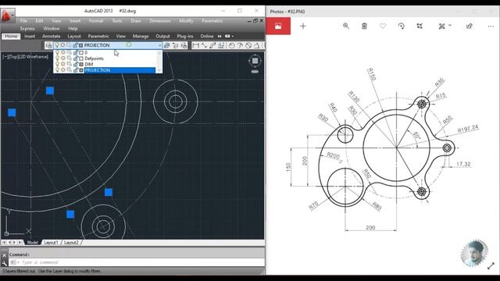
Task: Rotate the photo in Photos
Action: [x=401, y=26]
